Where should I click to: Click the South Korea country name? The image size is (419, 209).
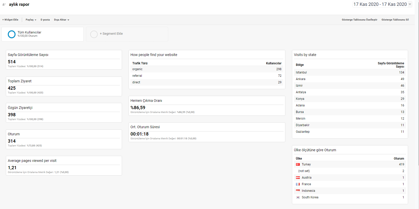coord(310,197)
